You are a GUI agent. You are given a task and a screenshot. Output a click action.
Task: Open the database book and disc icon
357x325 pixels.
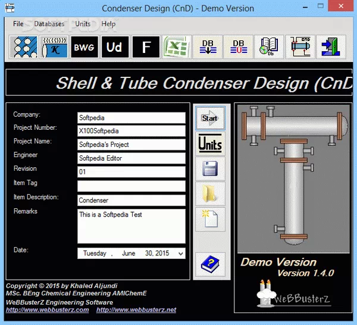269,47
